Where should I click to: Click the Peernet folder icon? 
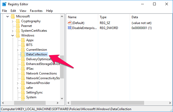[18, 26]
